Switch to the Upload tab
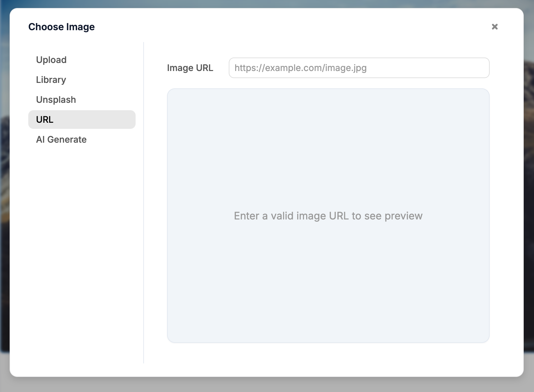The image size is (534, 392). click(51, 60)
